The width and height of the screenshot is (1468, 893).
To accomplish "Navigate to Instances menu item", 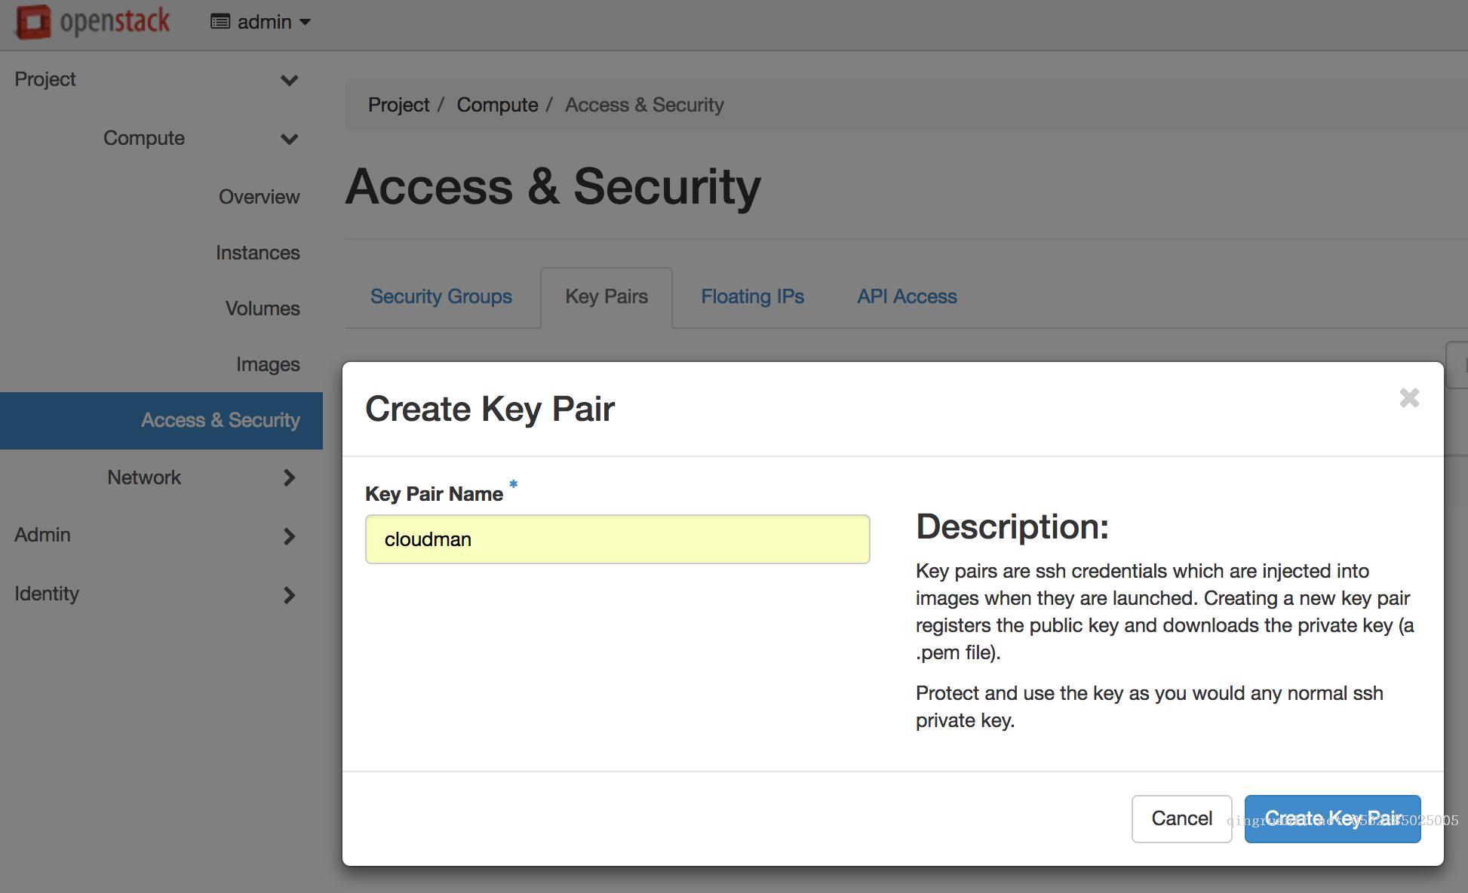I will click(258, 252).
